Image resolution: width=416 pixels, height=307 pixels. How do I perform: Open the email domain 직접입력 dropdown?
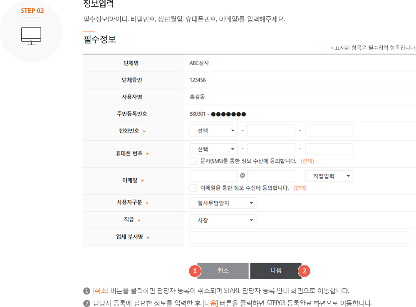click(329, 176)
